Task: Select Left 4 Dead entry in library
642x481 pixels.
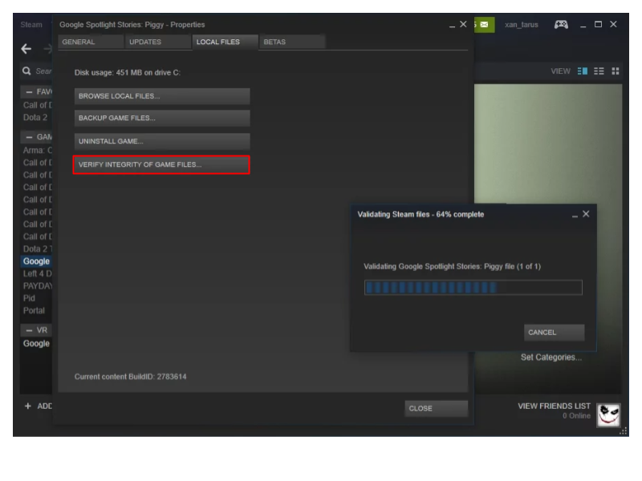Action: pyautogui.click(x=37, y=273)
